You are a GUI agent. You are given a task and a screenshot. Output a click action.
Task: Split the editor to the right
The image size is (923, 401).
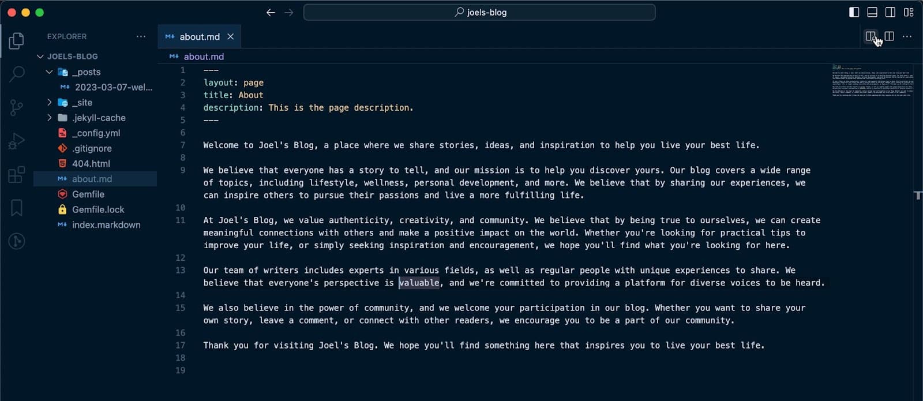[x=889, y=36]
